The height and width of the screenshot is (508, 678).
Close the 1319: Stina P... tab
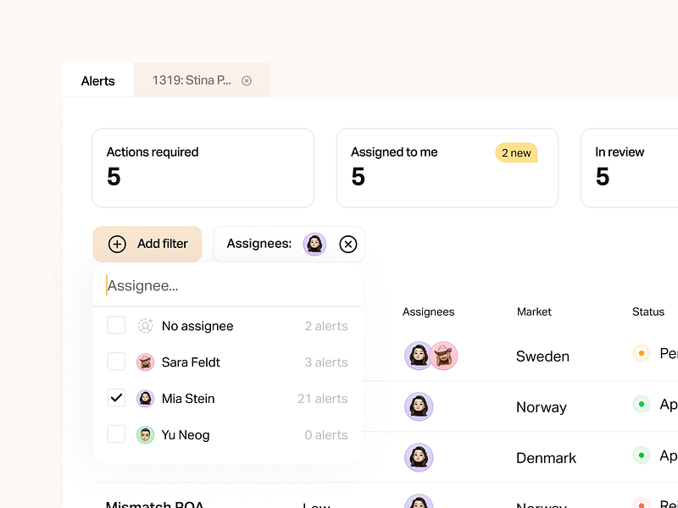click(x=246, y=80)
